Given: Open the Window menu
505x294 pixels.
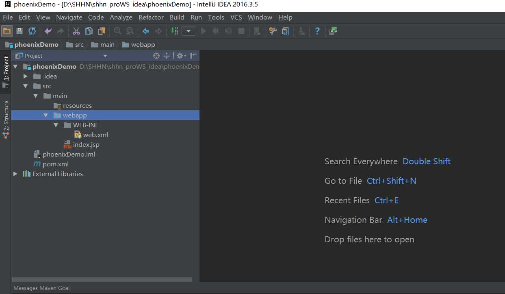Looking at the screenshot, I should 260,17.
